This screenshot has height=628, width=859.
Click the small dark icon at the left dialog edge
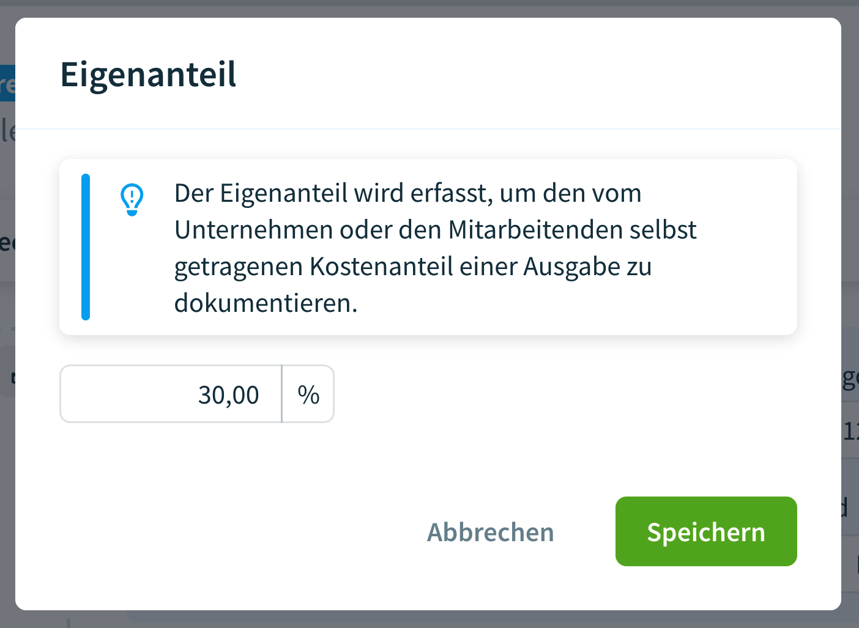[x=15, y=378]
